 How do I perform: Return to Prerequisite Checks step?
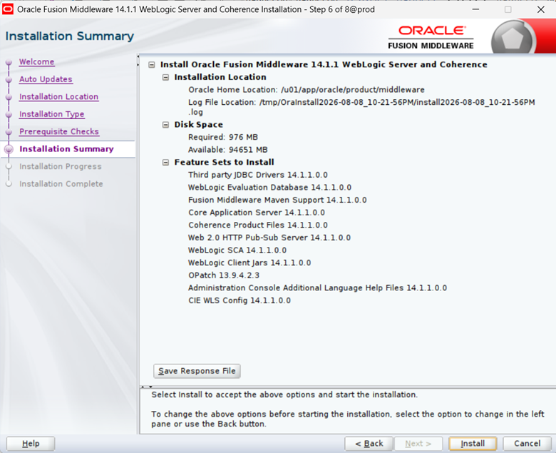tap(59, 131)
